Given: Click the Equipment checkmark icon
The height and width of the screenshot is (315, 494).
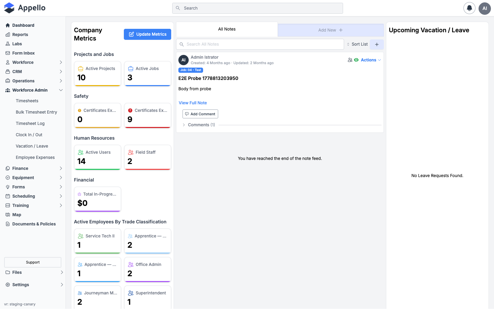Looking at the screenshot, I should (x=8, y=178).
